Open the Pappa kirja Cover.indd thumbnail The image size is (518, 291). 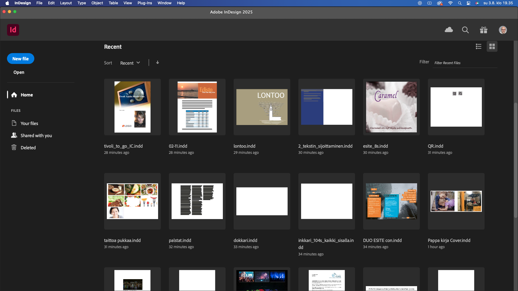tap(456, 201)
